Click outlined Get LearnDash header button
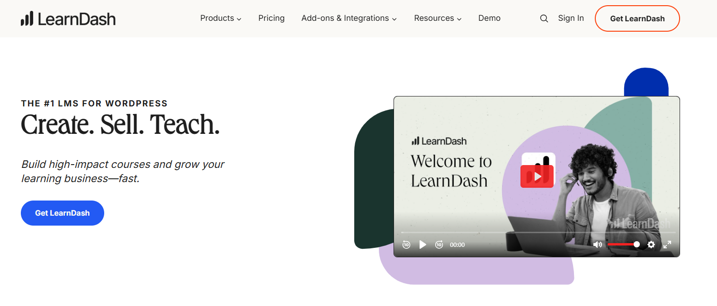 click(x=637, y=18)
